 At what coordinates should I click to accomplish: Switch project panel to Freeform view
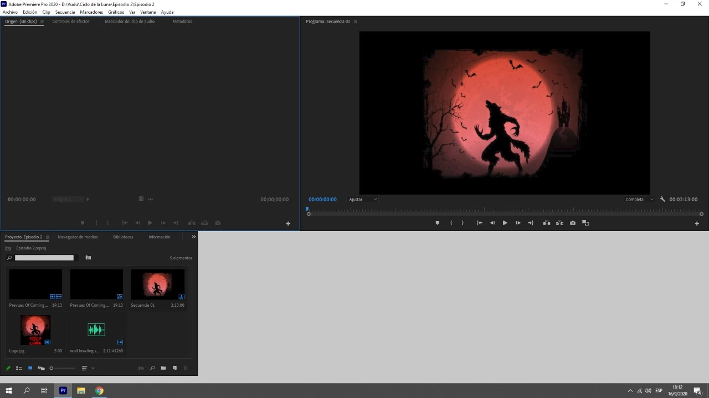click(41, 368)
